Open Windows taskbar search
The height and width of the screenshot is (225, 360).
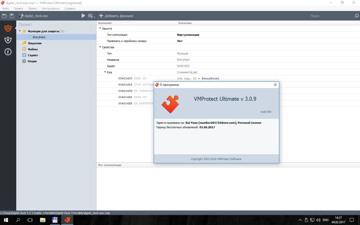pos(18,220)
